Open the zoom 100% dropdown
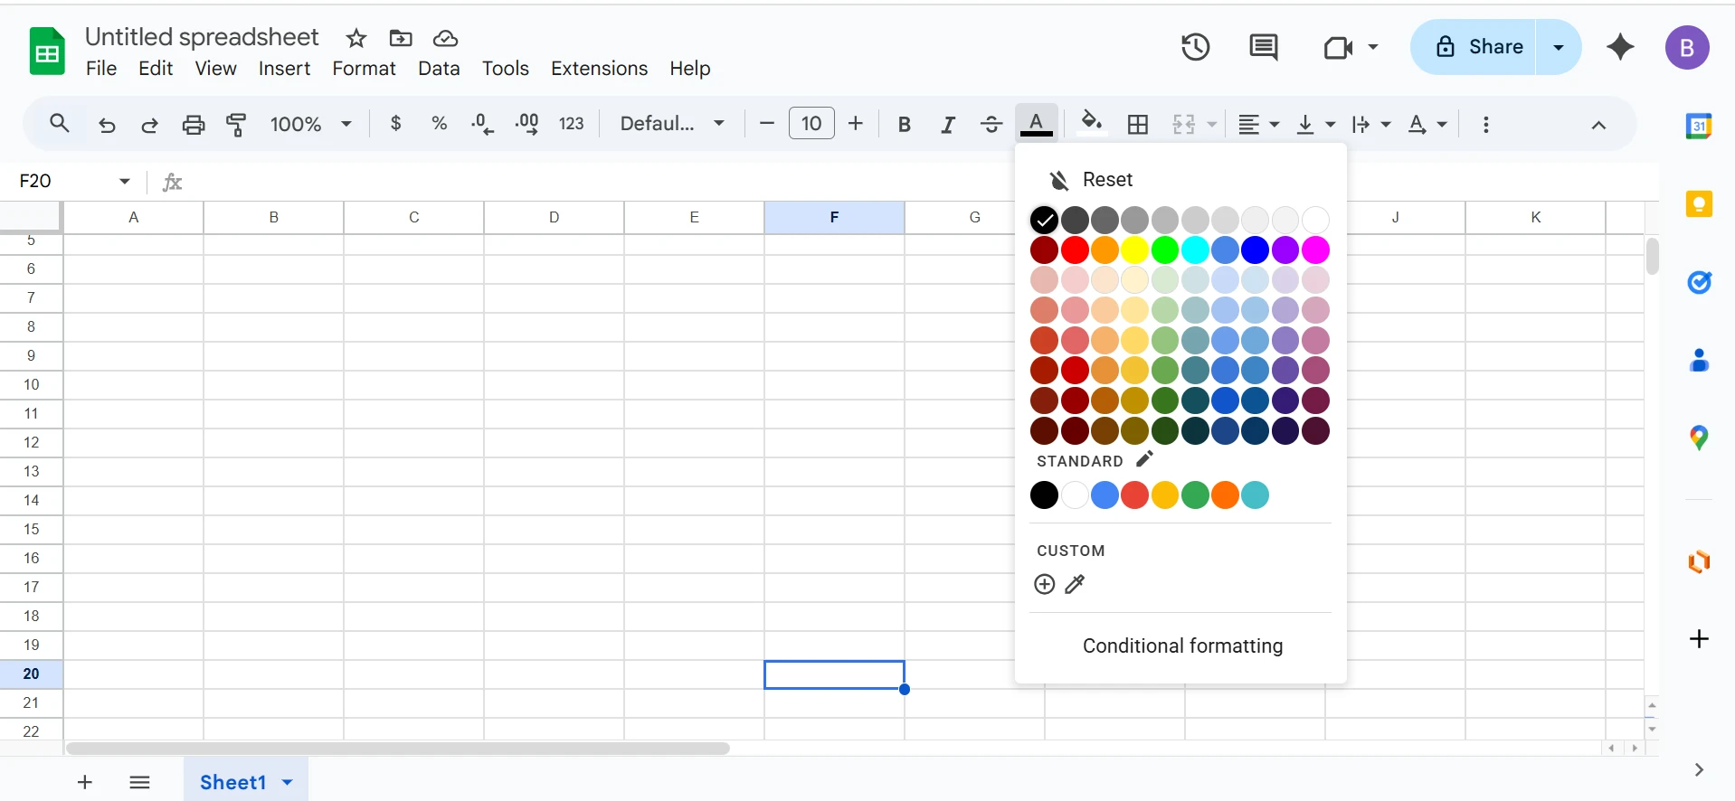This screenshot has height=801, width=1735. (310, 124)
